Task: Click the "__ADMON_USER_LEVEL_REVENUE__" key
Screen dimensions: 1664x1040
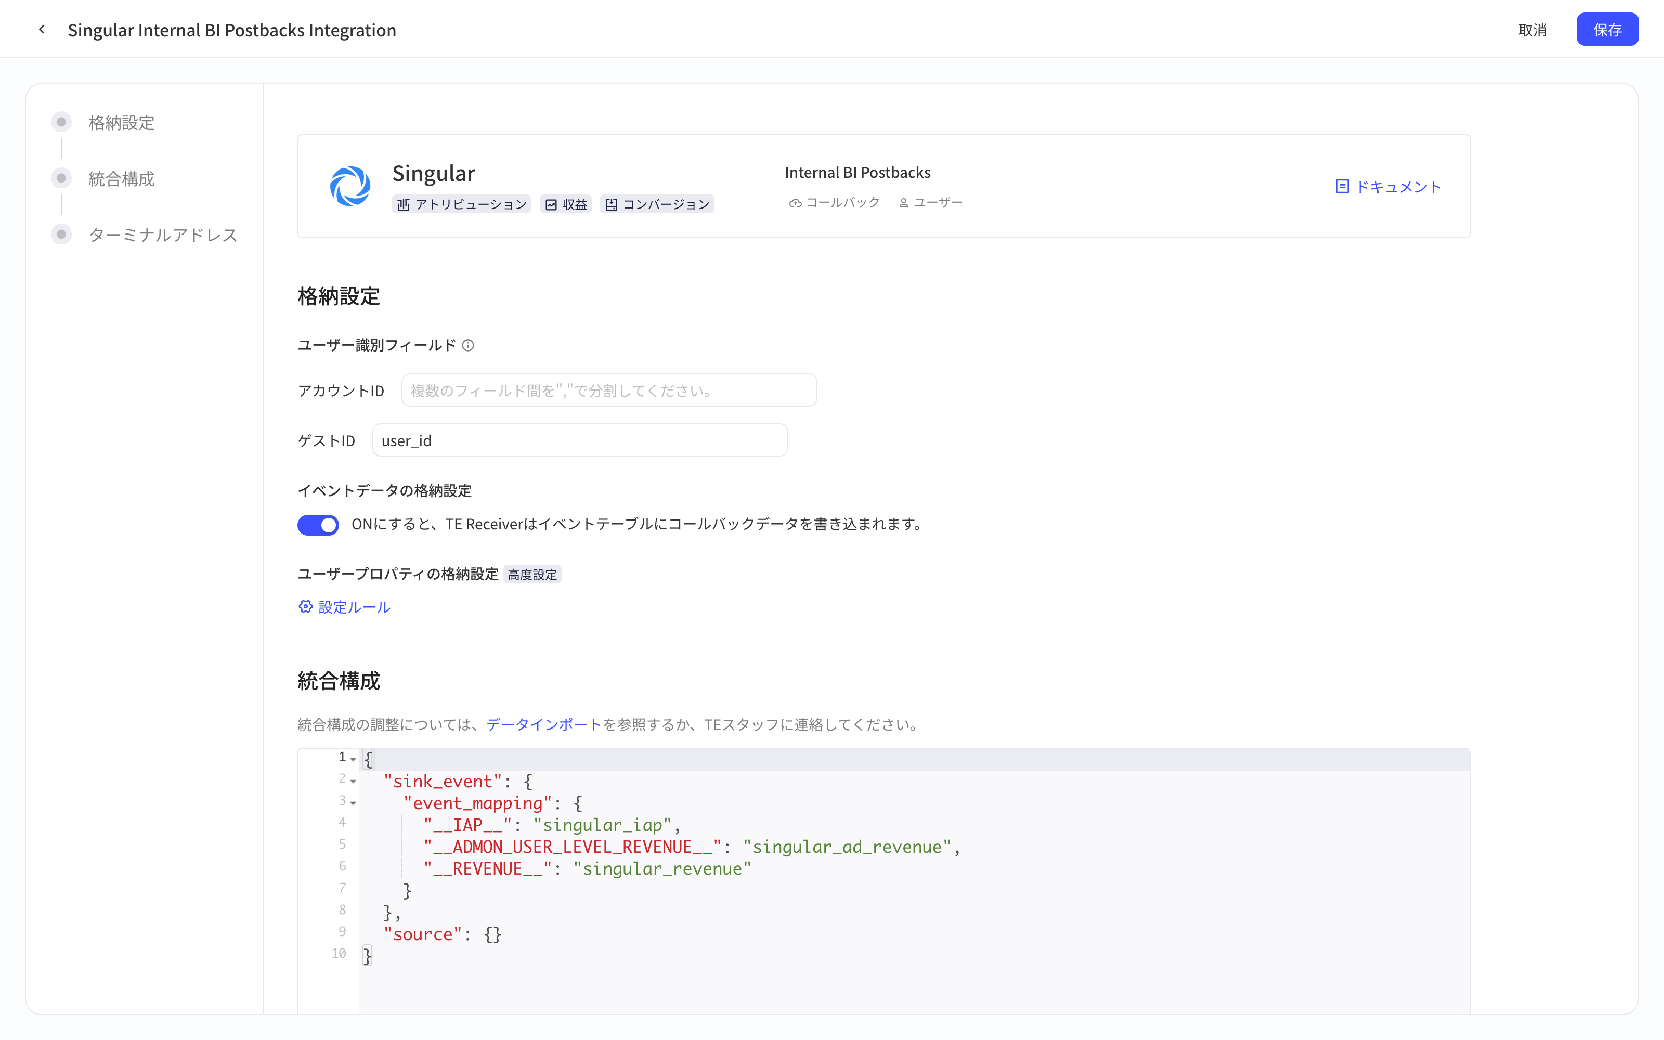Action: pos(572,847)
